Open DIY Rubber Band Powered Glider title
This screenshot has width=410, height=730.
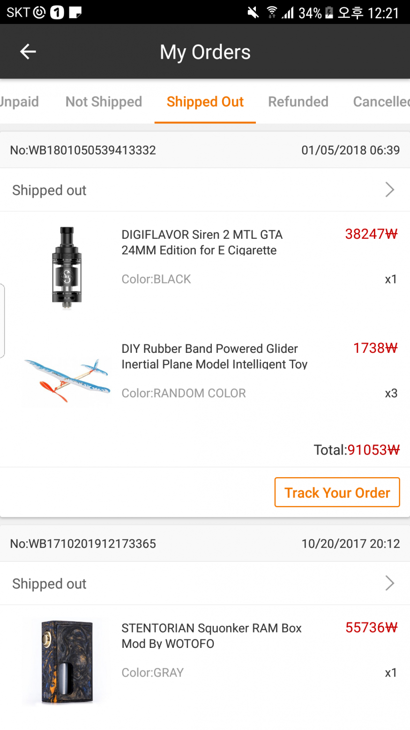(214, 356)
